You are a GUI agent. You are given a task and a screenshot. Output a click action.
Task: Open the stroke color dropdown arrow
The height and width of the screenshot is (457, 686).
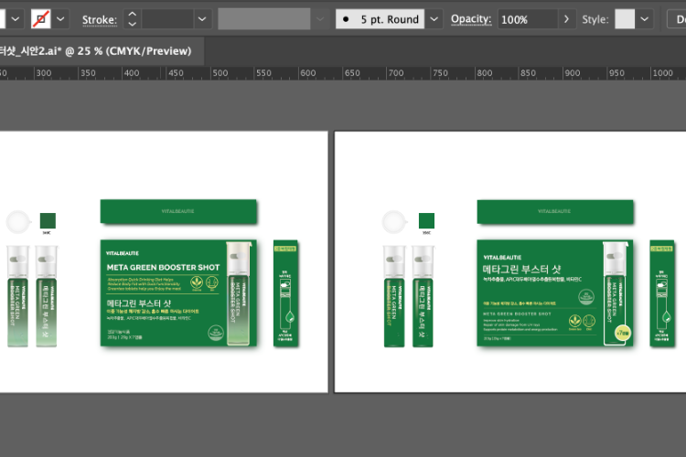coord(60,19)
